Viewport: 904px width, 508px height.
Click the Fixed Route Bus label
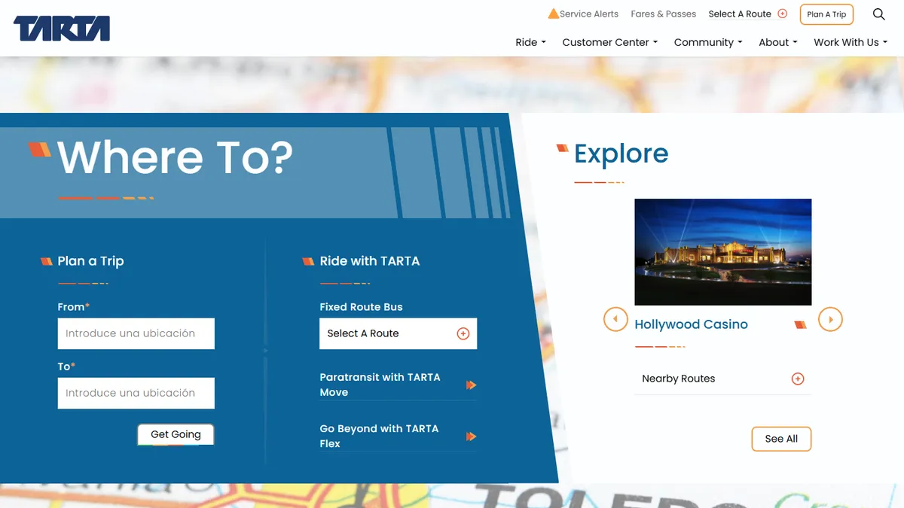(361, 307)
